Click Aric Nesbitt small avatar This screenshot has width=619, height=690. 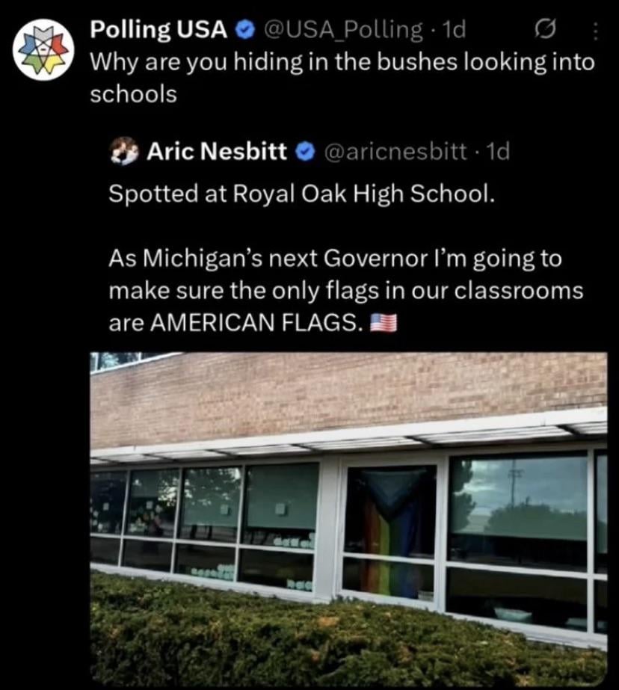(124, 151)
